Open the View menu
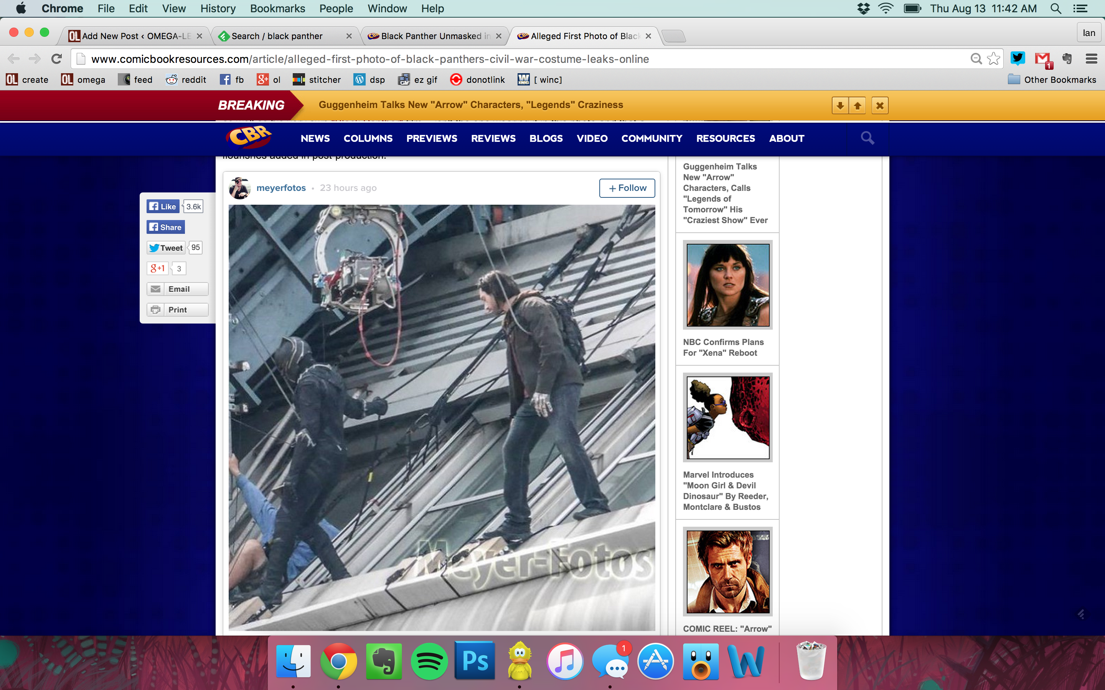Screen dimensions: 1105x690 point(174,9)
